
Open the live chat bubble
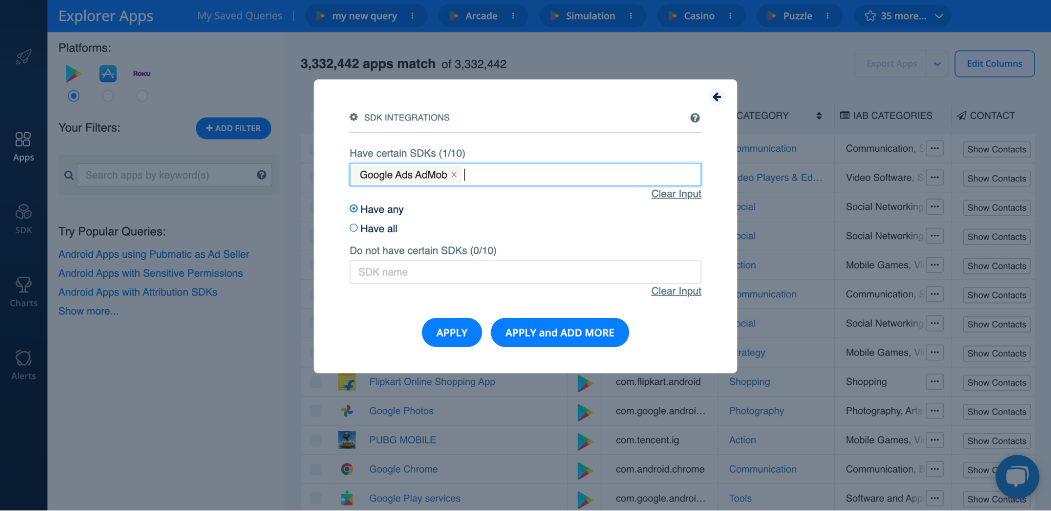pos(1017,476)
